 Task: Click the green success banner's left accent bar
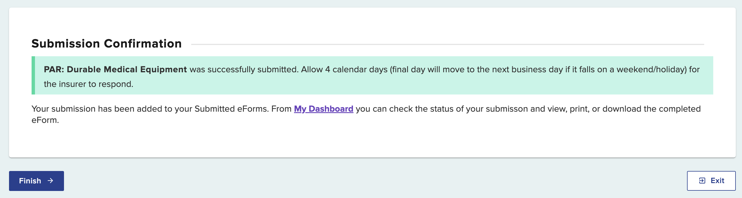click(x=33, y=75)
